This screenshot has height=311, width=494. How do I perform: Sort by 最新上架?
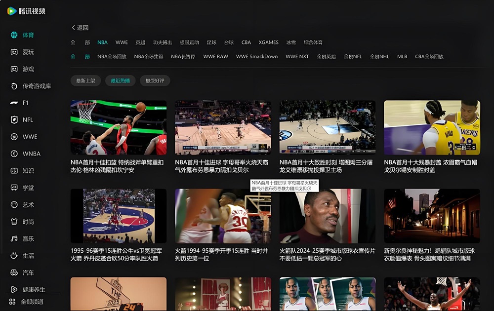[x=85, y=80]
